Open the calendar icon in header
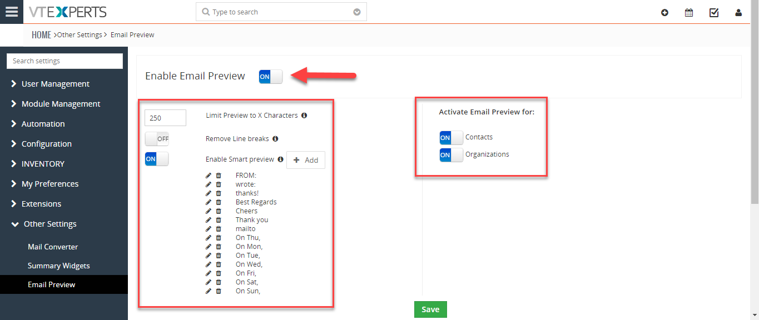Image resolution: width=759 pixels, height=320 pixels. (689, 12)
